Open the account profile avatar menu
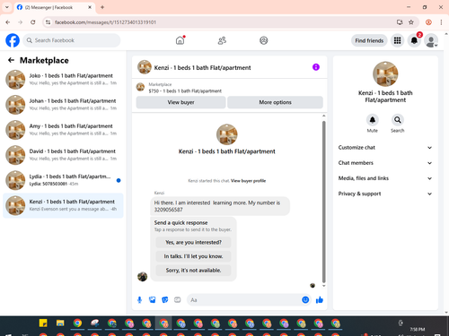Screen dimensions: 449x336 click(431, 40)
